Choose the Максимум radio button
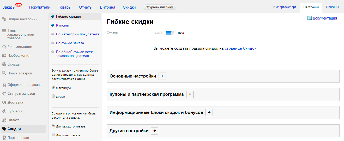344x141 pixels. pos(53,87)
